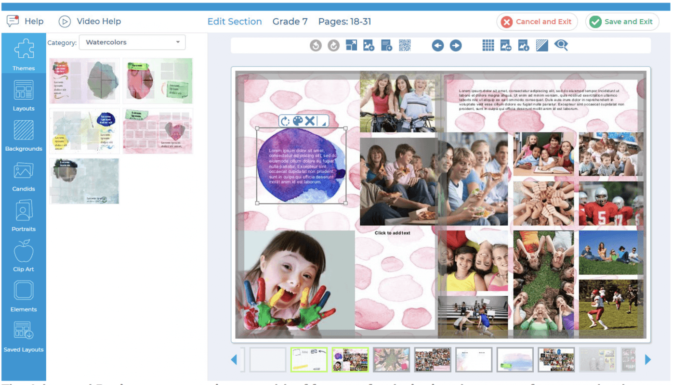Click the QR code toolbar icon
This screenshot has height=385, width=673.
(x=405, y=45)
